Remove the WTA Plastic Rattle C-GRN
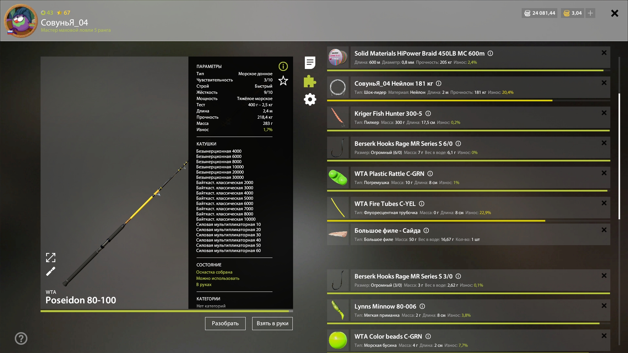Screen dimensions: 628x353 604,173
